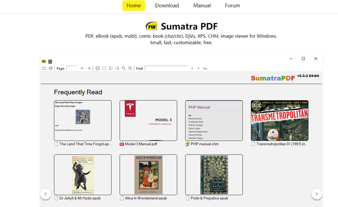Click 'Pride & Prejudice.epub' filename

click(x=209, y=198)
